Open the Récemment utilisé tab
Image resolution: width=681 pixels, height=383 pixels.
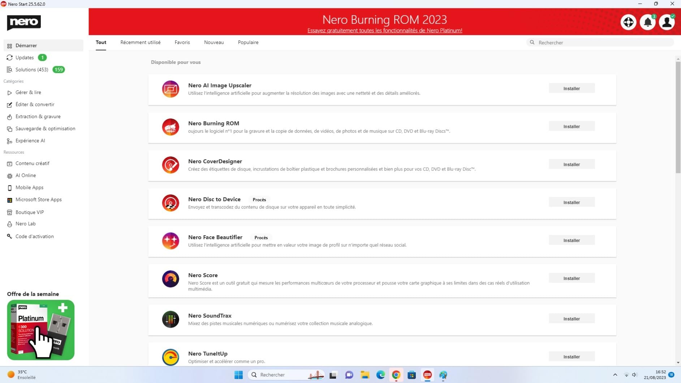[140, 42]
